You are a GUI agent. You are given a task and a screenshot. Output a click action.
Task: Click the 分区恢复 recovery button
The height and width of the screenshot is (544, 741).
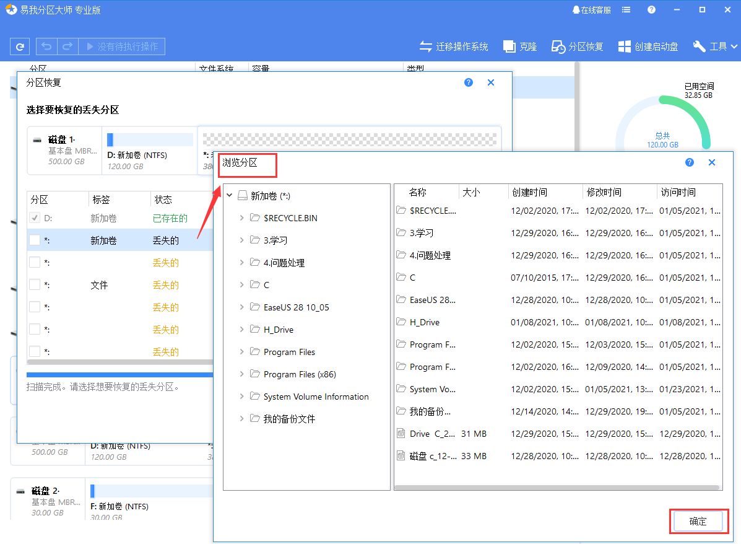(577, 46)
